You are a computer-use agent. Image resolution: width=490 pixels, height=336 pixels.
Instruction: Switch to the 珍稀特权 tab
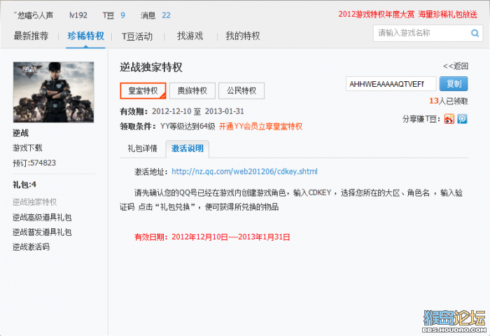pyautogui.click(x=85, y=36)
